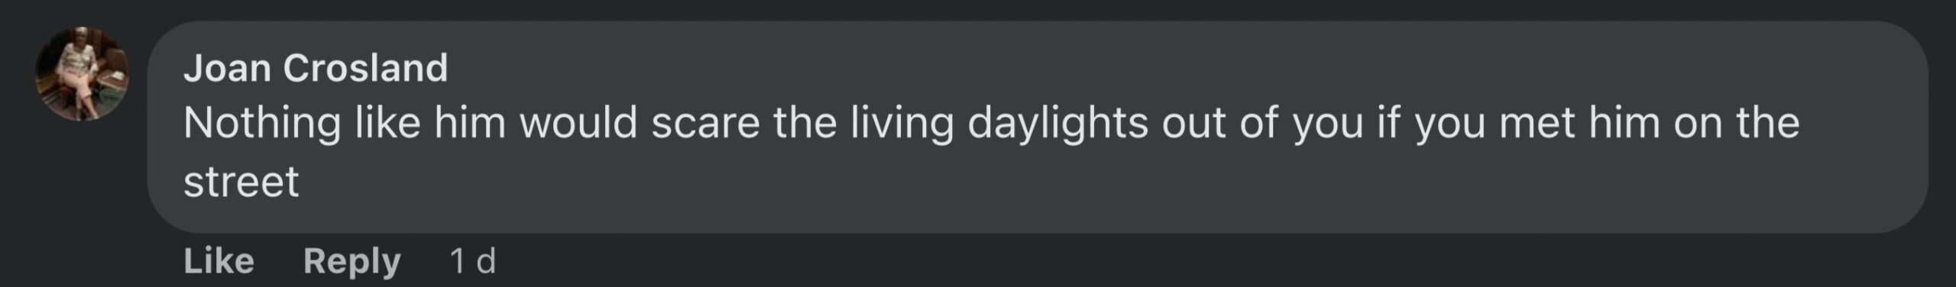
Task: Click the word 'out' in the comment
Action: [x=1193, y=123]
